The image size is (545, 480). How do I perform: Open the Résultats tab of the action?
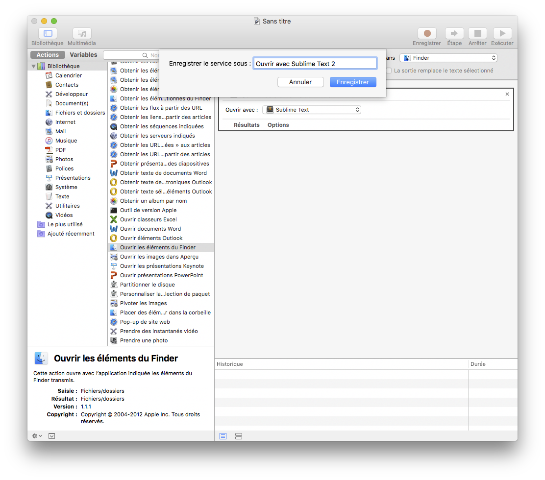click(x=247, y=125)
